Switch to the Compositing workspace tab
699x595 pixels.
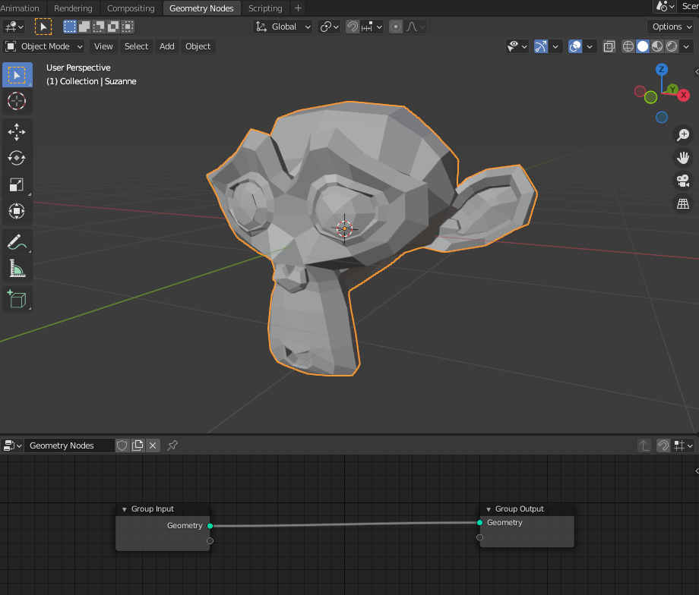(130, 8)
